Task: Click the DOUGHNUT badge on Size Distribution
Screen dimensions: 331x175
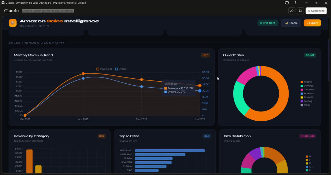Action: 307,136
